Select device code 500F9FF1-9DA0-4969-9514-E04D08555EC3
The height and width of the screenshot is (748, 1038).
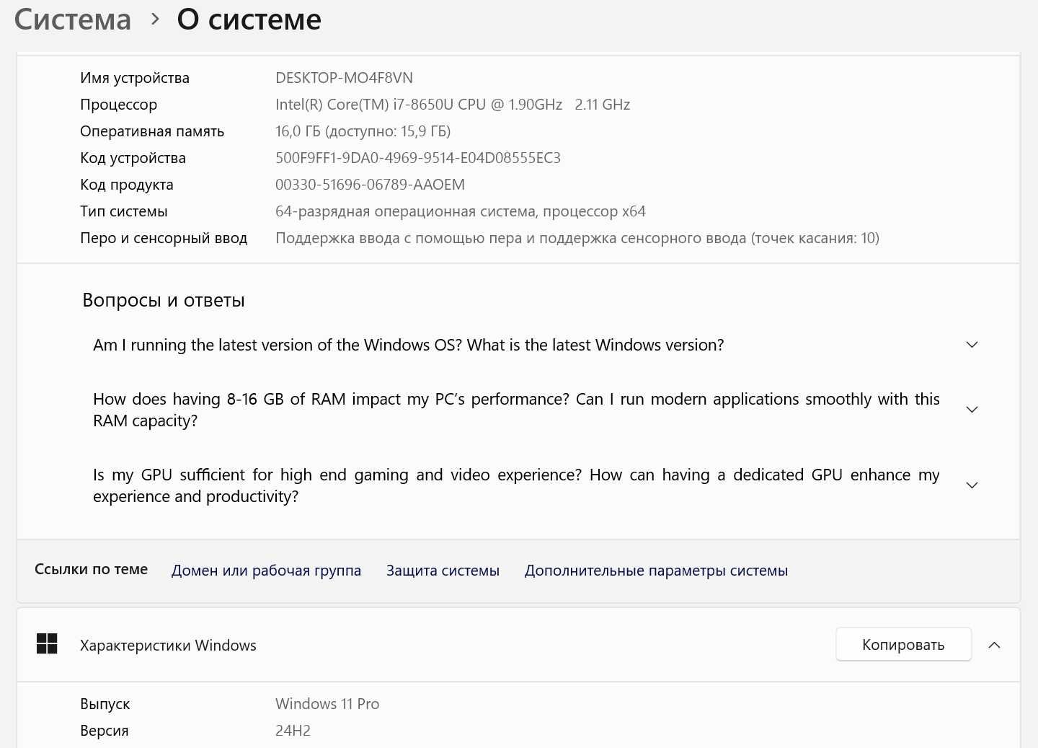(418, 158)
